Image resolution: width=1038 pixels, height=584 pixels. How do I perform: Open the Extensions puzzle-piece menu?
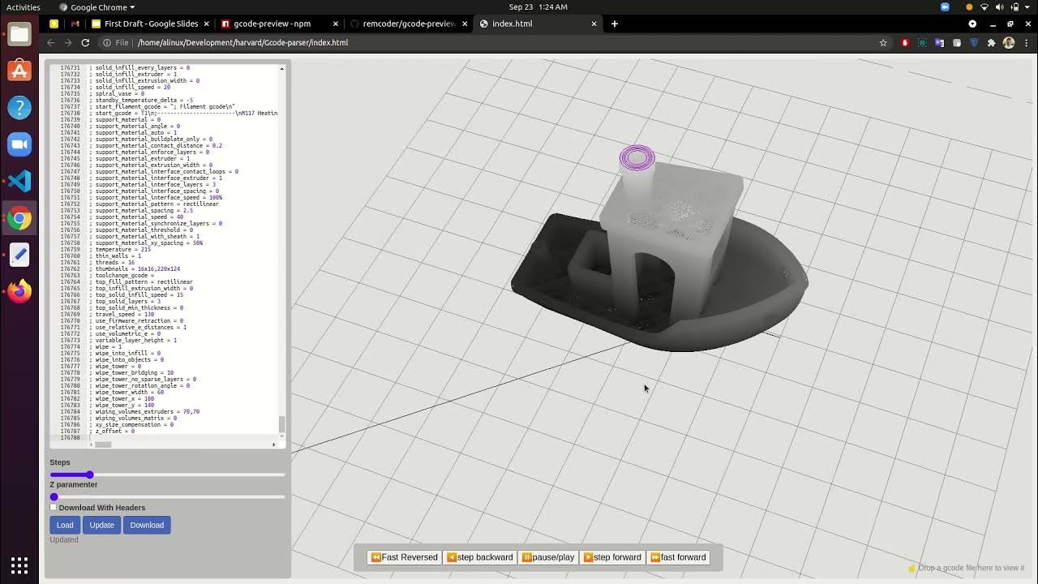tap(991, 42)
